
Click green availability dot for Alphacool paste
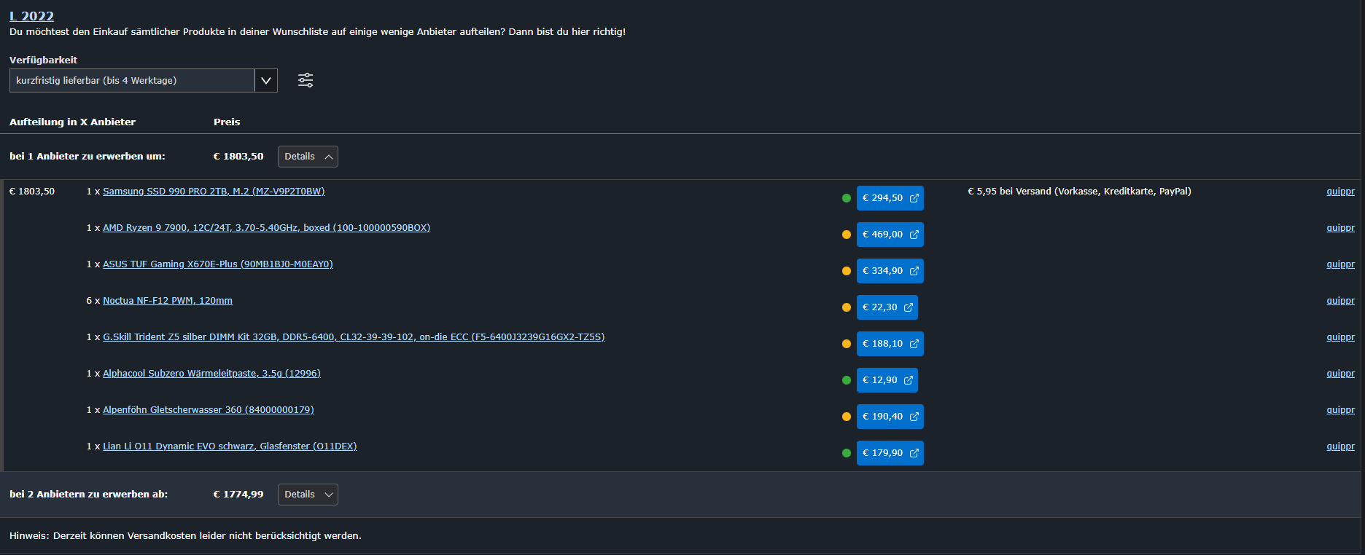847,380
